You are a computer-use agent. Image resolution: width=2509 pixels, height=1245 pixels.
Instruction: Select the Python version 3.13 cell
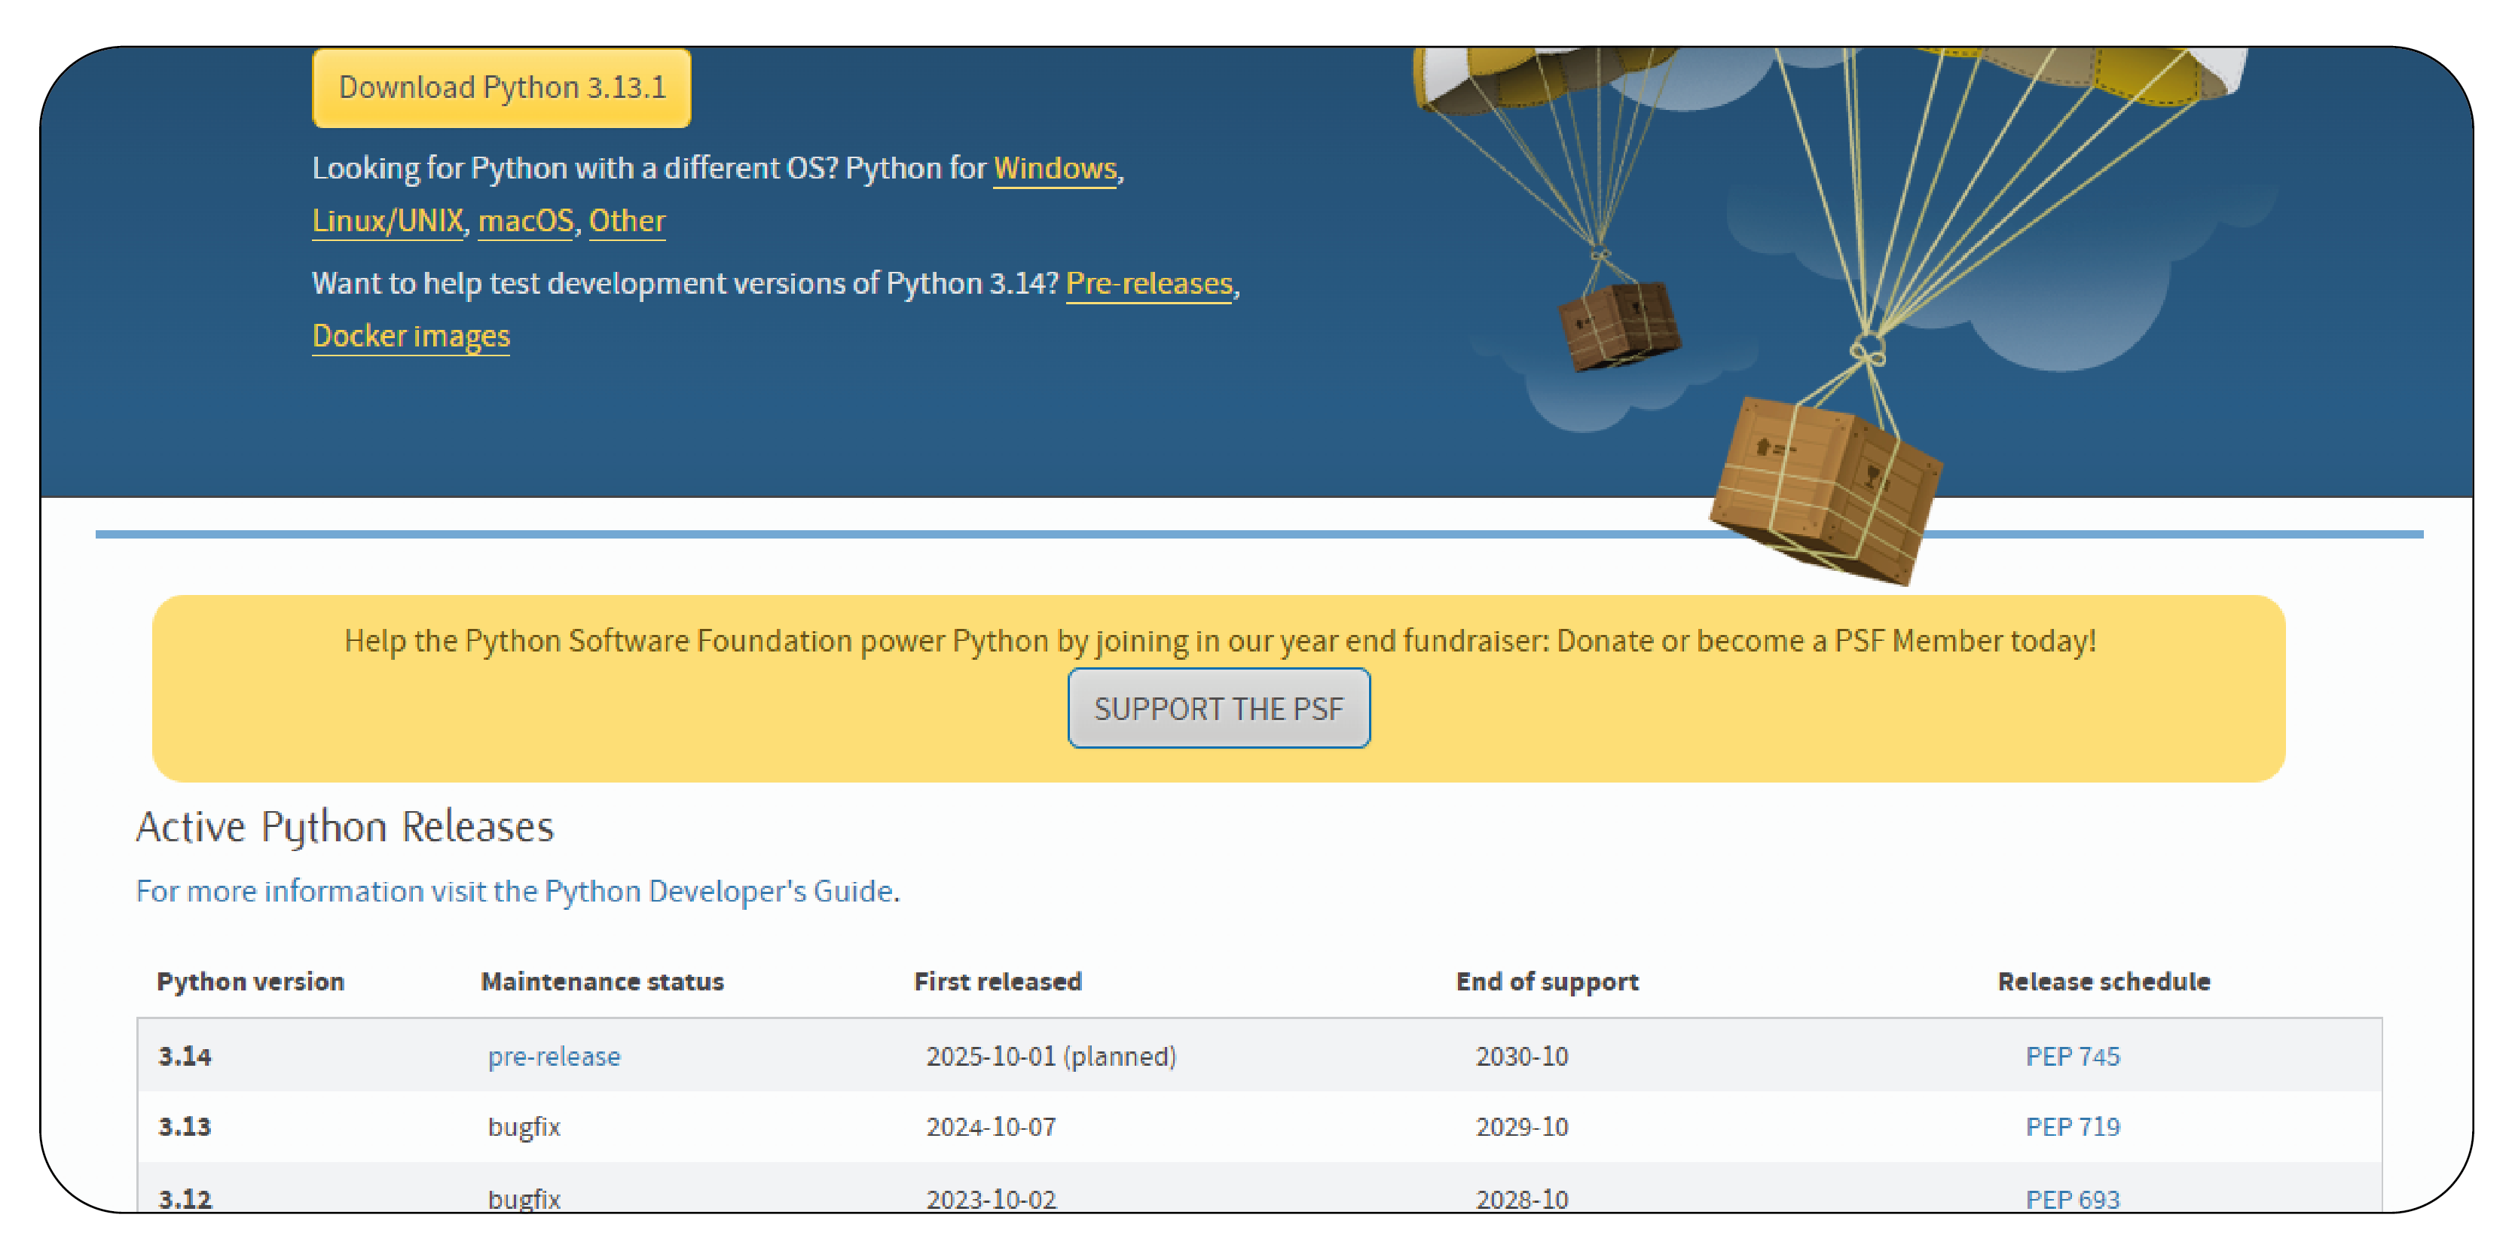tap(185, 1126)
